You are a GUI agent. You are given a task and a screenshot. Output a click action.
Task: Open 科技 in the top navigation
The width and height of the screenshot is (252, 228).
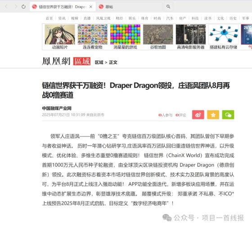pos(195,18)
